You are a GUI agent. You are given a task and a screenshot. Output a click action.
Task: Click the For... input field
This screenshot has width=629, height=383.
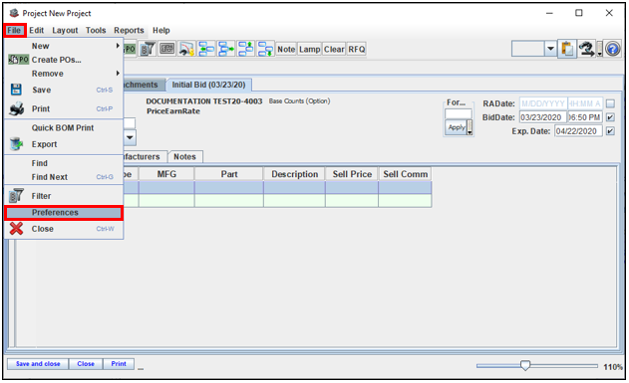coord(459,114)
